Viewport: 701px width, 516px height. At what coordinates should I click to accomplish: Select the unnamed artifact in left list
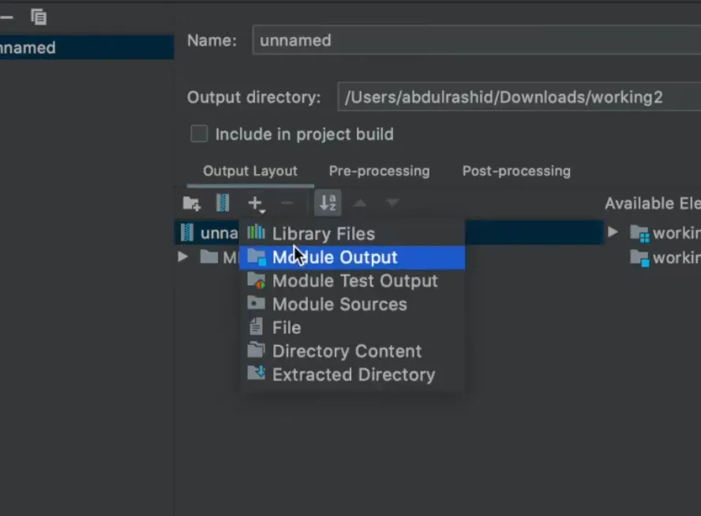(x=87, y=47)
